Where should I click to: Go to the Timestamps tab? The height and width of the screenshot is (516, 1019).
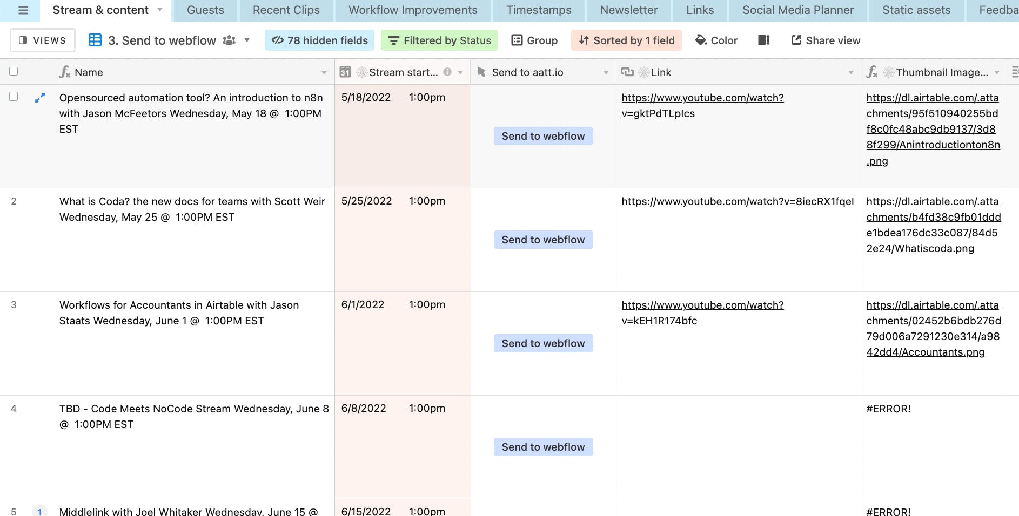coord(539,10)
